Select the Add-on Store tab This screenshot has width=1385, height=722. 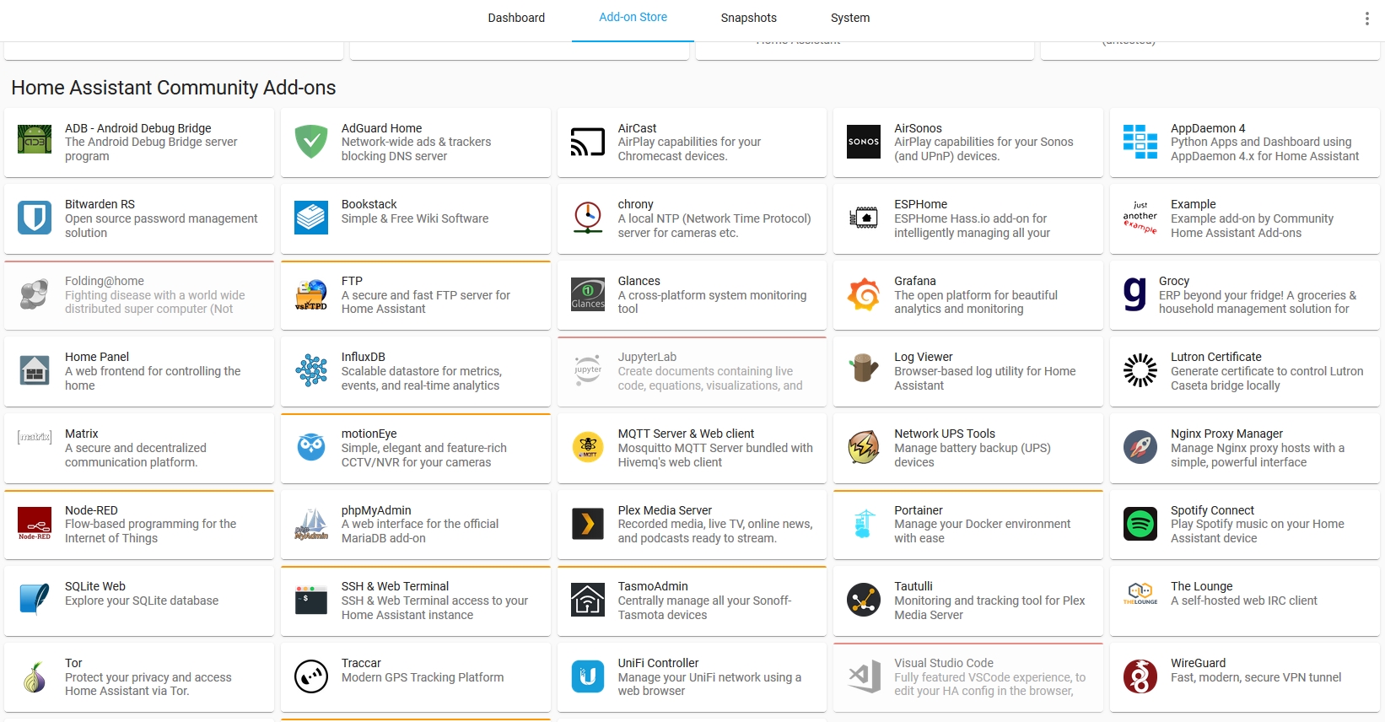coord(633,18)
